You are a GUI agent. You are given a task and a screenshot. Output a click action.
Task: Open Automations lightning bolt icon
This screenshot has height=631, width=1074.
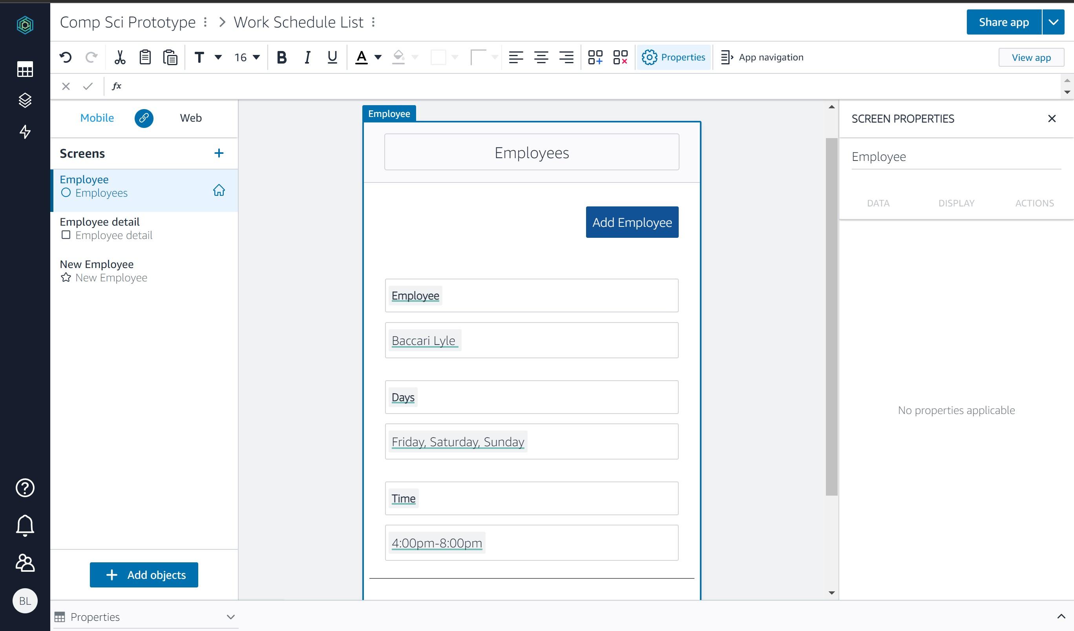coord(25,131)
